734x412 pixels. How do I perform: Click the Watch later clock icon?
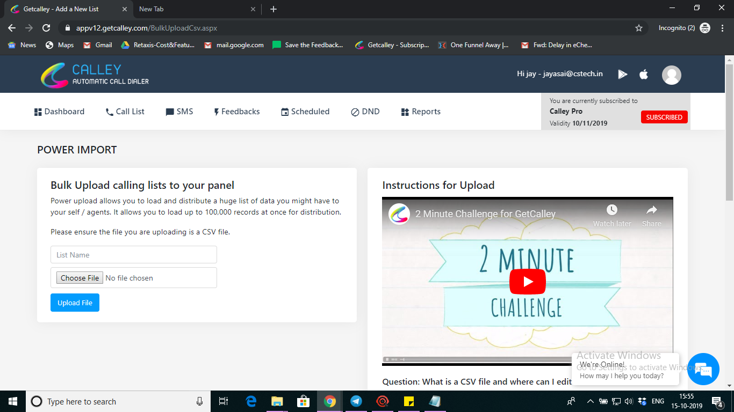[612, 210]
